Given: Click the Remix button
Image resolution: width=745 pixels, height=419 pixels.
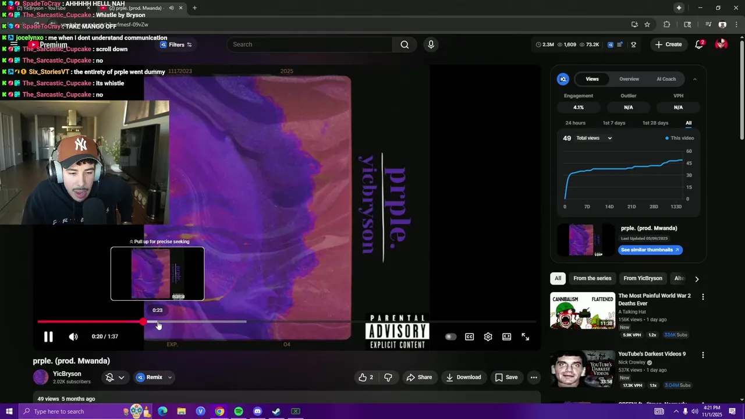Looking at the screenshot, I should (150, 377).
